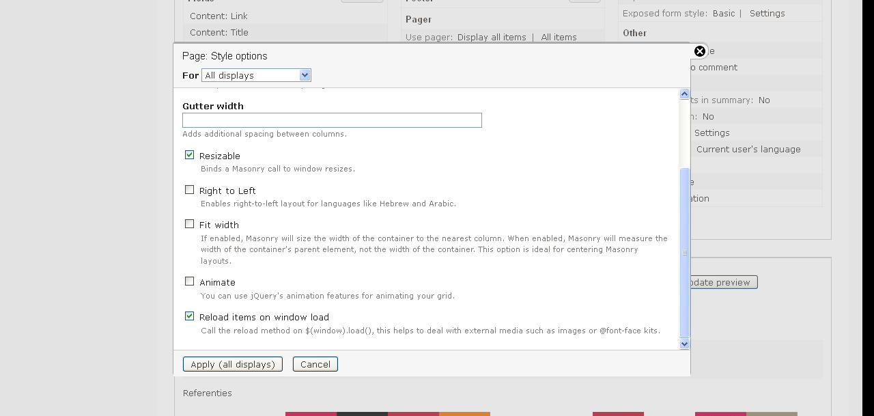
Task: Click the dialog scrollbar up arrow
Action: coord(685,94)
